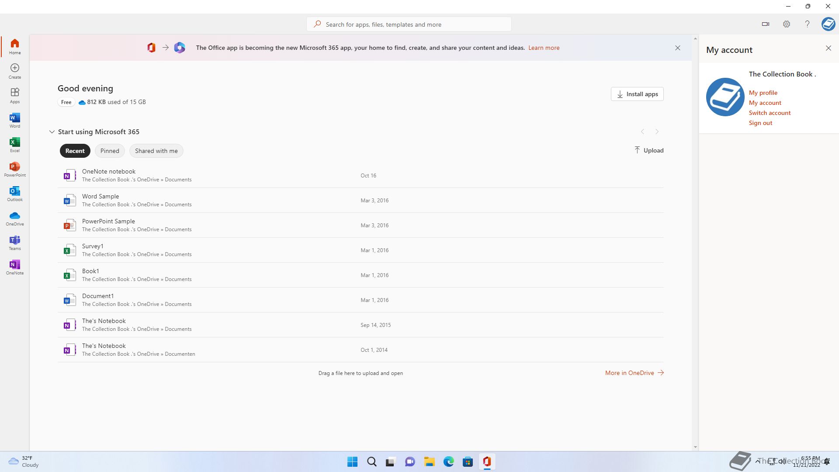Viewport: 839px width, 472px height.
Task: Click the Upload button
Action: (649, 150)
